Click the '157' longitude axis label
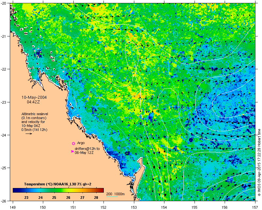 click(x=255, y=207)
